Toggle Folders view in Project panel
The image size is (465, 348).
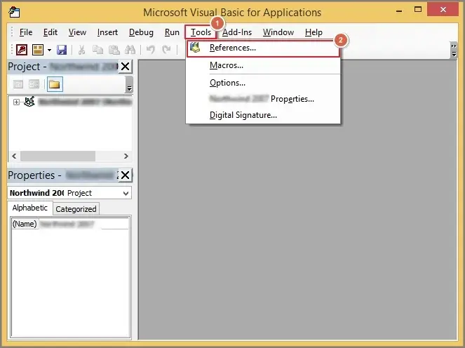(x=55, y=84)
